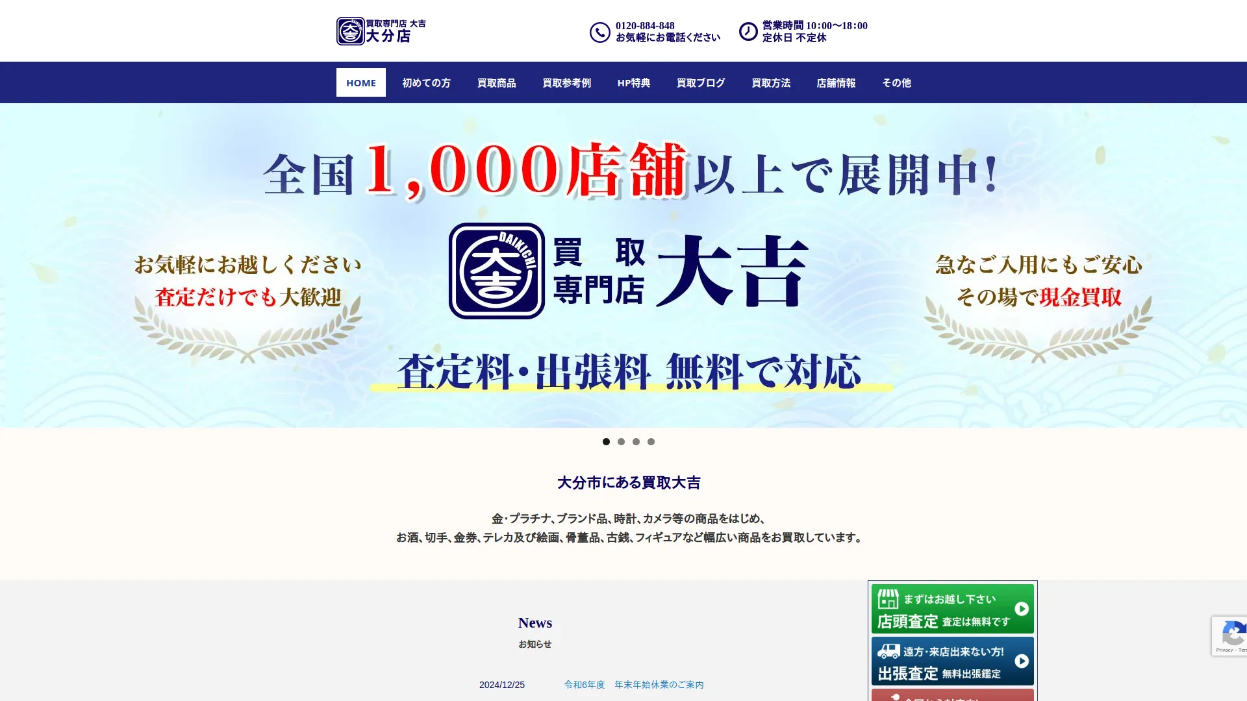
Task: Click the reCAPTCHA badge icon
Action: (1234, 633)
